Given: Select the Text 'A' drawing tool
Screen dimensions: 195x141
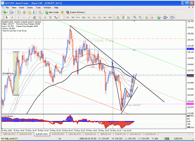Looking at the screenshot, I should 45,17.
